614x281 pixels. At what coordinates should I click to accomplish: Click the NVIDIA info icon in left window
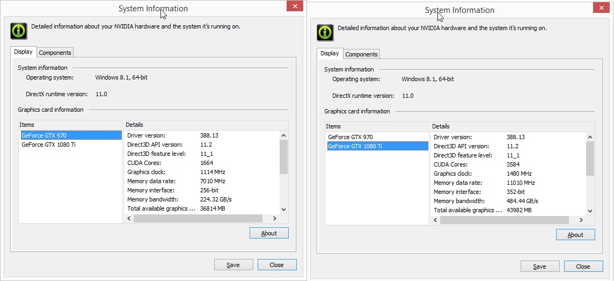coord(19,31)
